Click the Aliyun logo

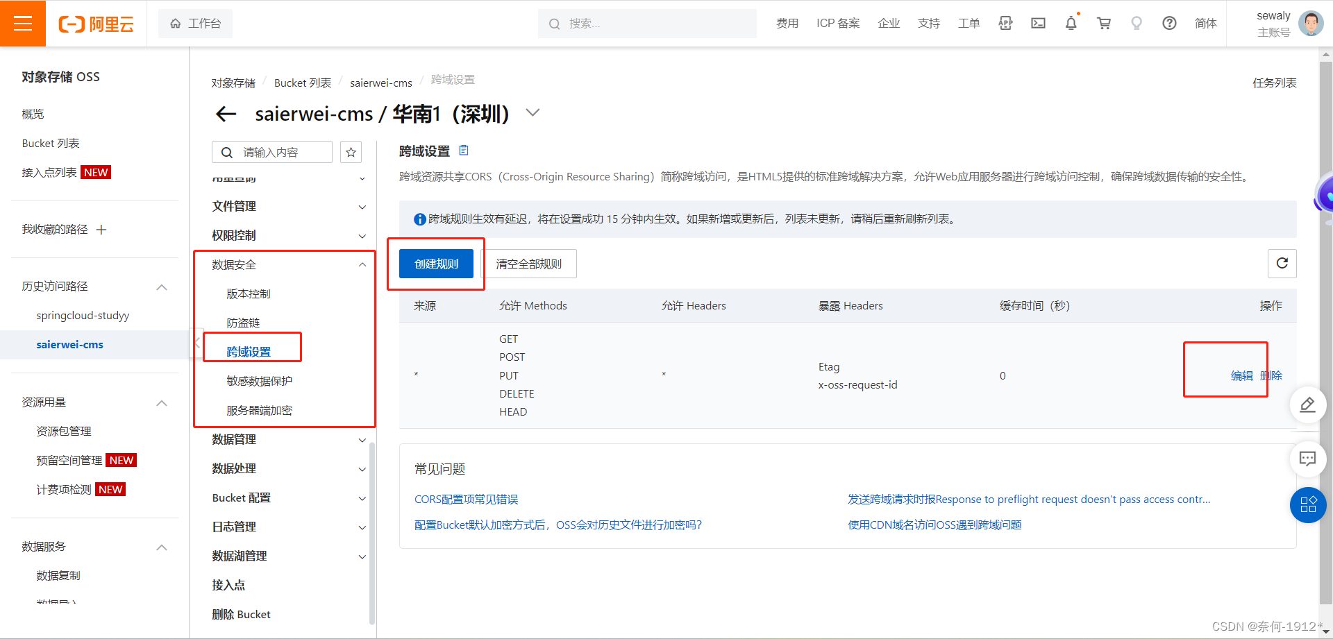97,24
